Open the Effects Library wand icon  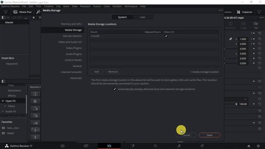click(39, 12)
